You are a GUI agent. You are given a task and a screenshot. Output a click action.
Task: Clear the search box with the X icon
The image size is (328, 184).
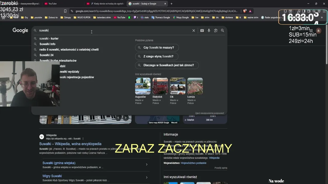tap(194, 30)
